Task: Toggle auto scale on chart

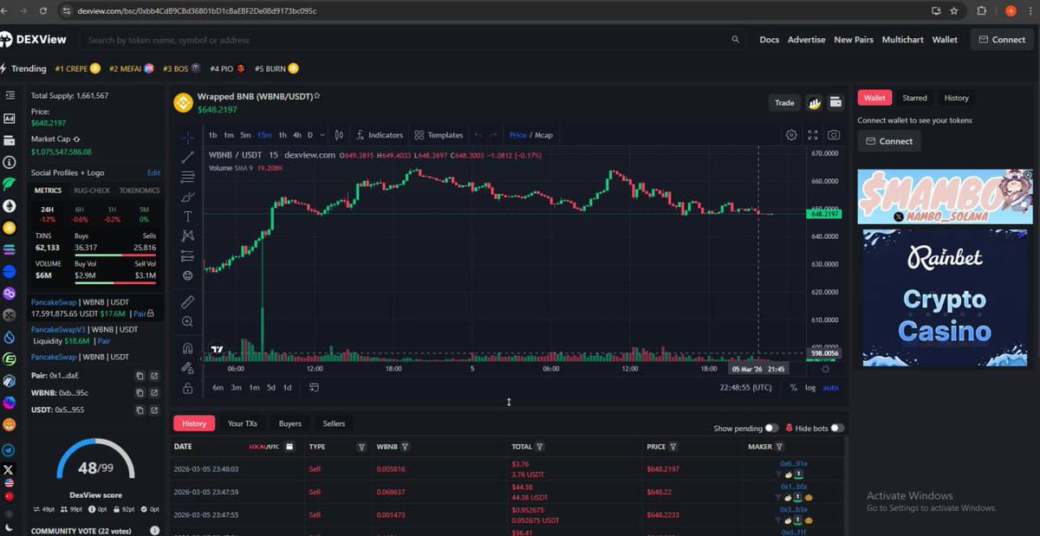Action: click(831, 388)
